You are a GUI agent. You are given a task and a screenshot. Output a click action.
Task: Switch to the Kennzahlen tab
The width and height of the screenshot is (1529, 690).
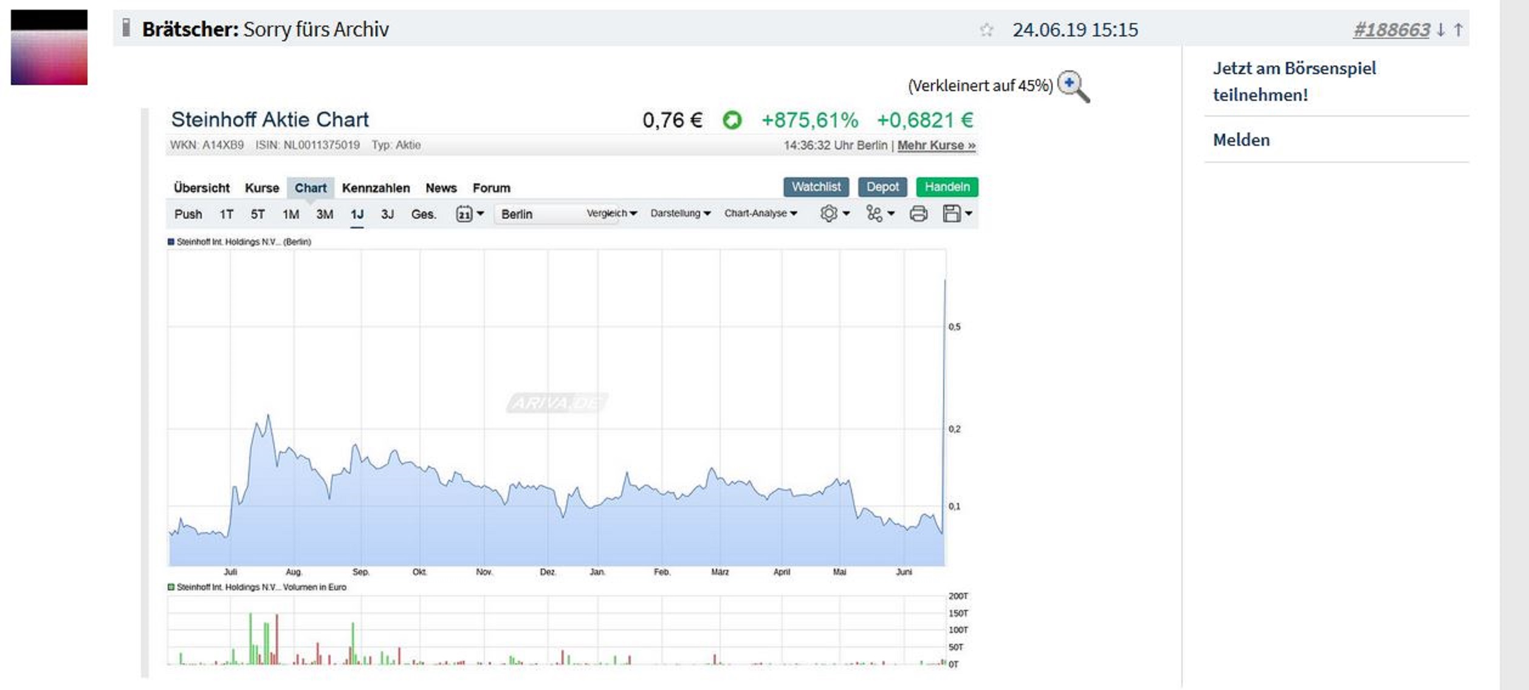377,188
